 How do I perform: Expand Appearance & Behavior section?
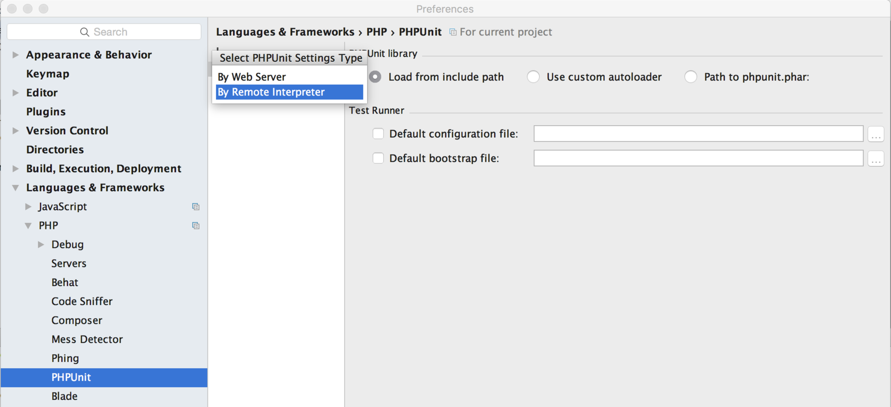pyautogui.click(x=15, y=55)
